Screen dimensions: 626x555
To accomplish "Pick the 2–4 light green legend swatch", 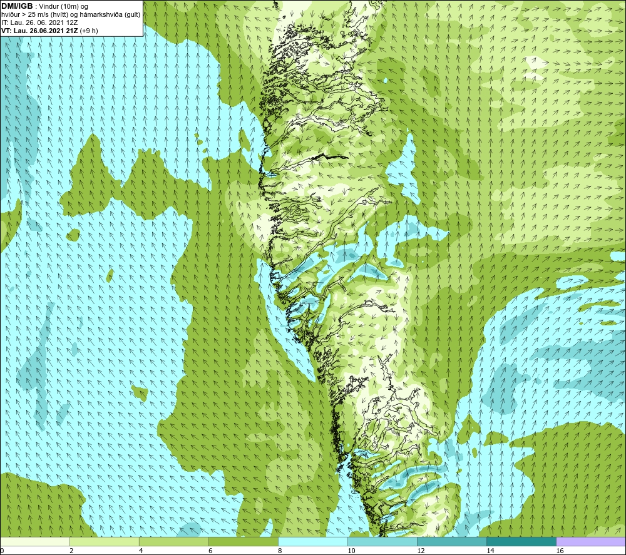I will point(104,541).
